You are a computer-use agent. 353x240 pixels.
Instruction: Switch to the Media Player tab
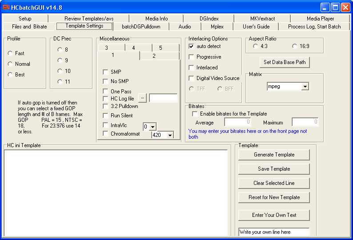click(320, 19)
